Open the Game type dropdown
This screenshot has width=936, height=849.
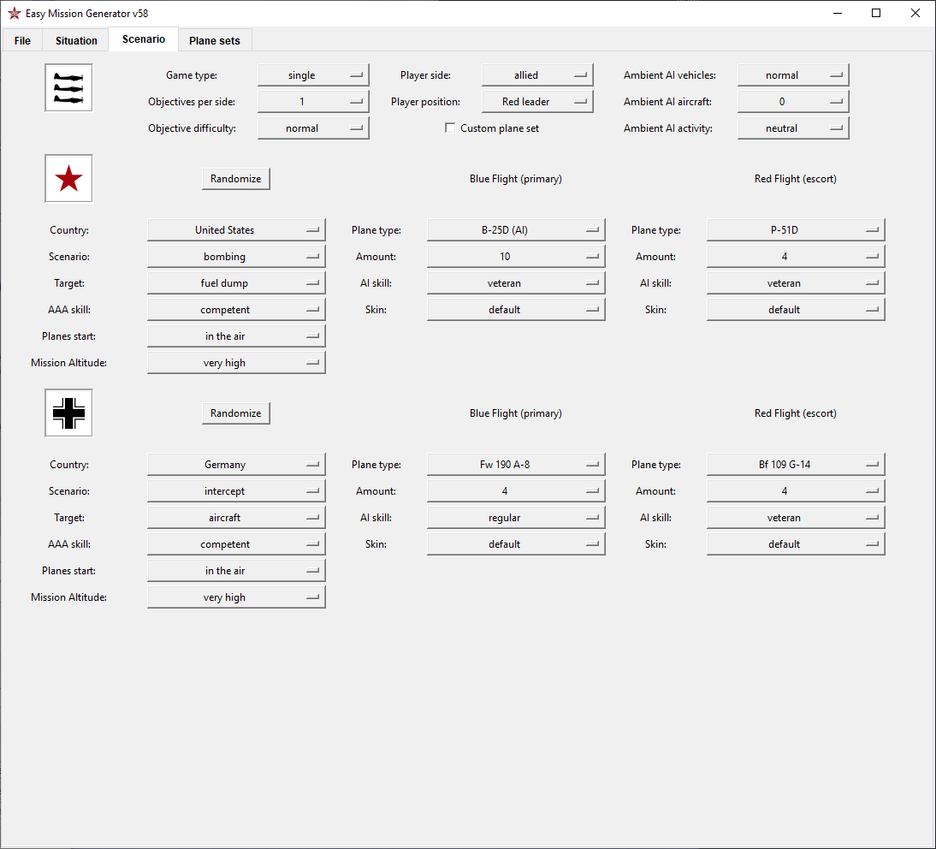(313, 75)
